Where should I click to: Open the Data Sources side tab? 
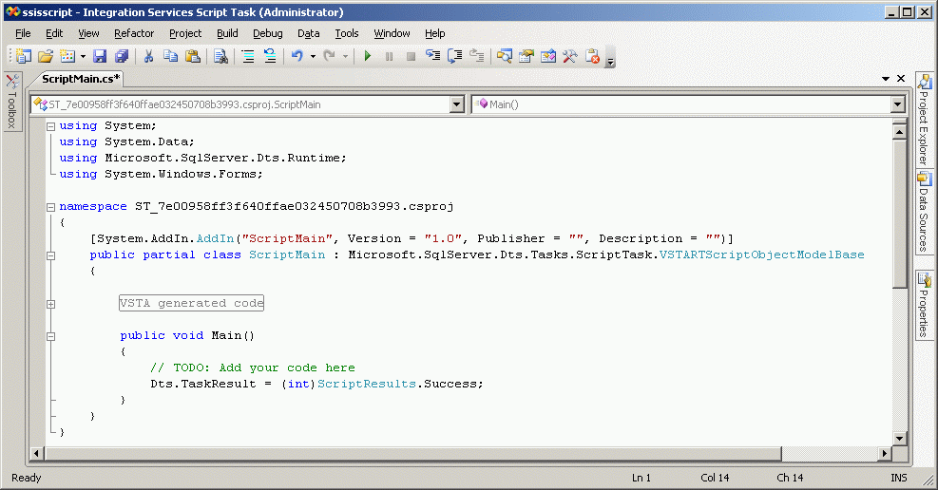click(x=925, y=212)
